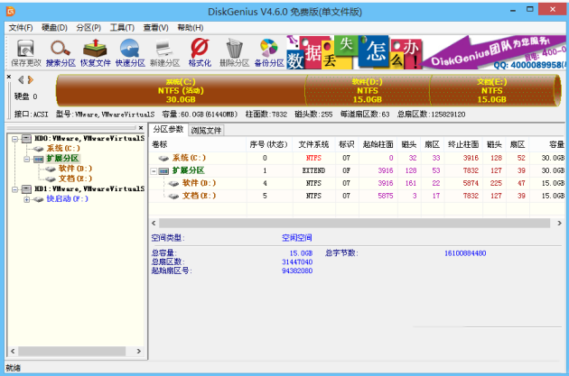
Task: Click the 格式化 format icon
Action: tap(200, 52)
